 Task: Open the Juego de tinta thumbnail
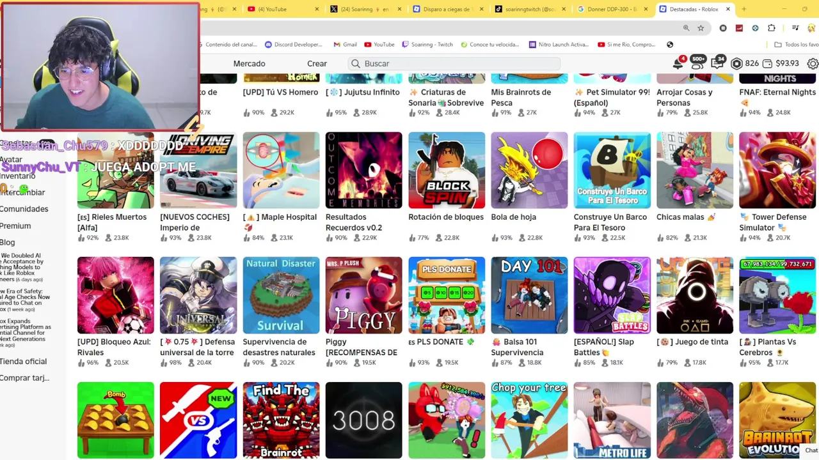point(695,295)
